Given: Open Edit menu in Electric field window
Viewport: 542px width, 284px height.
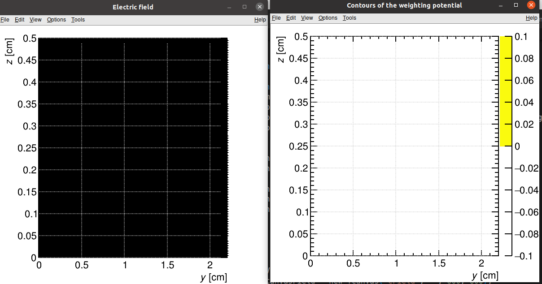Looking at the screenshot, I should [x=19, y=20].
